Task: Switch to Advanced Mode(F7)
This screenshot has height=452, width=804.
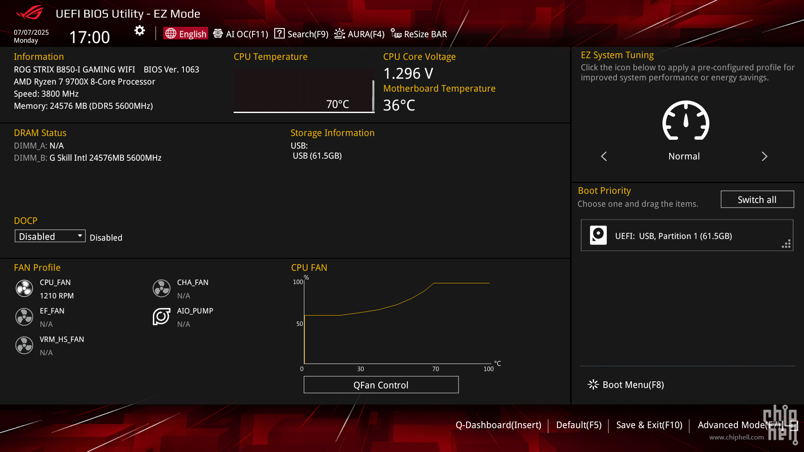Action: 739,425
